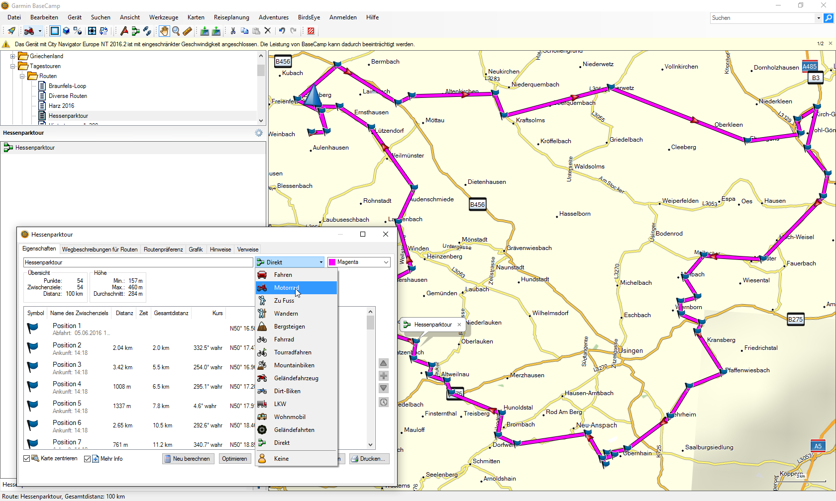Viewport: 836px width, 501px height.
Task: Toggle the Mehr Info checkbox
Action: click(x=87, y=459)
